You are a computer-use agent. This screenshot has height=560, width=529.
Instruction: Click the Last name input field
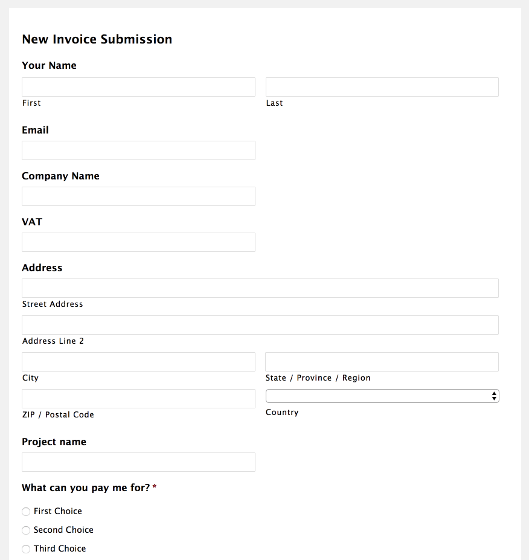coord(382,87)
